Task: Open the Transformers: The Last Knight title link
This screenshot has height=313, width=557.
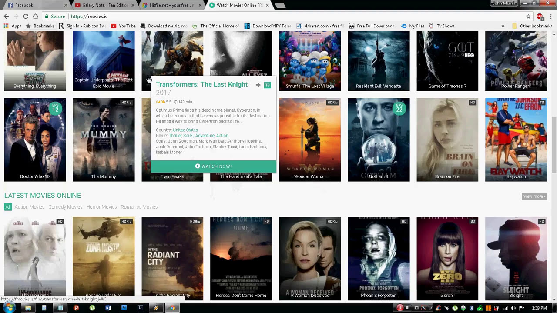Action: 201,84
